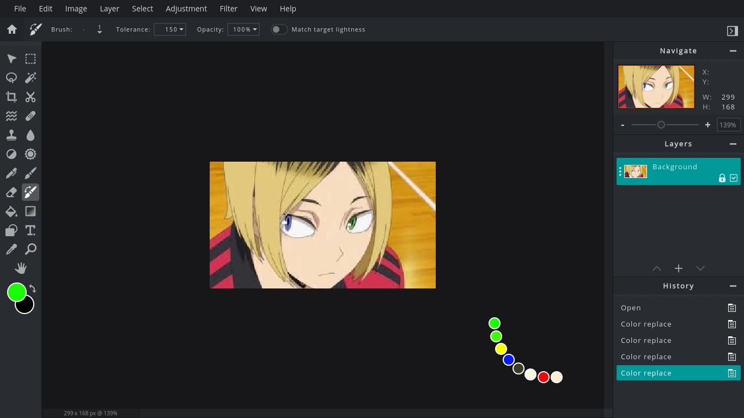Collapse the Navigate panel
The height and width of the screenshot is (418, 744).
click(x=733, y=51)
